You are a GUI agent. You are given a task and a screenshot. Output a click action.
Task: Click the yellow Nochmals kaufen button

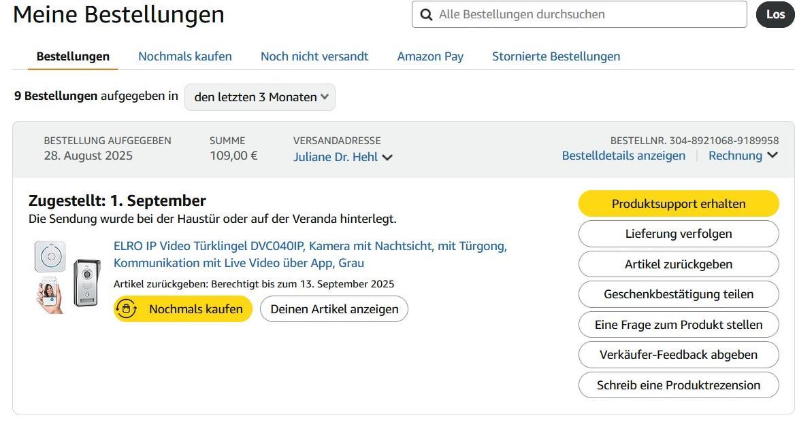[183, 309]
